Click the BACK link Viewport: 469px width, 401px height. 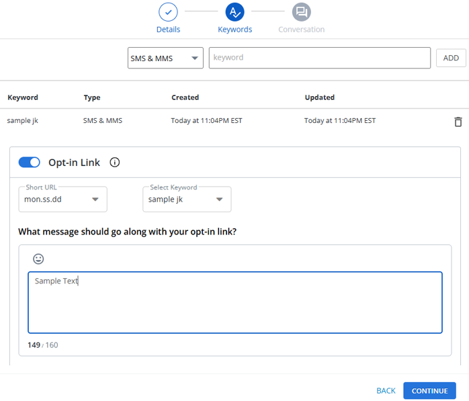386,391
